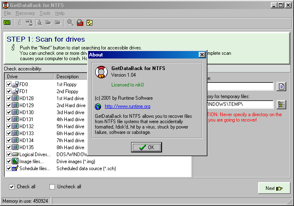Click the green EXIT toolbar icon

tap(7, 23)
